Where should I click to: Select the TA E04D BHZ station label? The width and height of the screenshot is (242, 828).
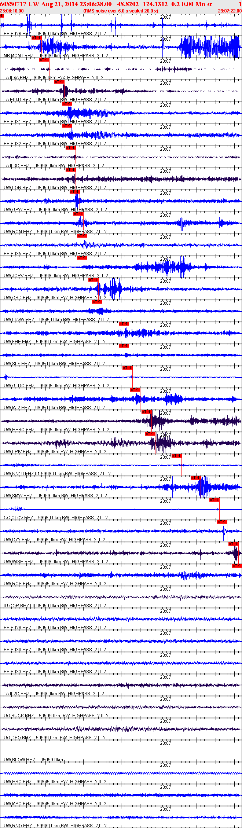[x=55, y=100]
